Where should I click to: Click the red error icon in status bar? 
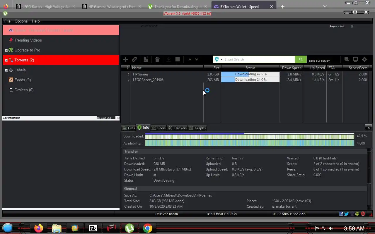click(x=363, y=214)
